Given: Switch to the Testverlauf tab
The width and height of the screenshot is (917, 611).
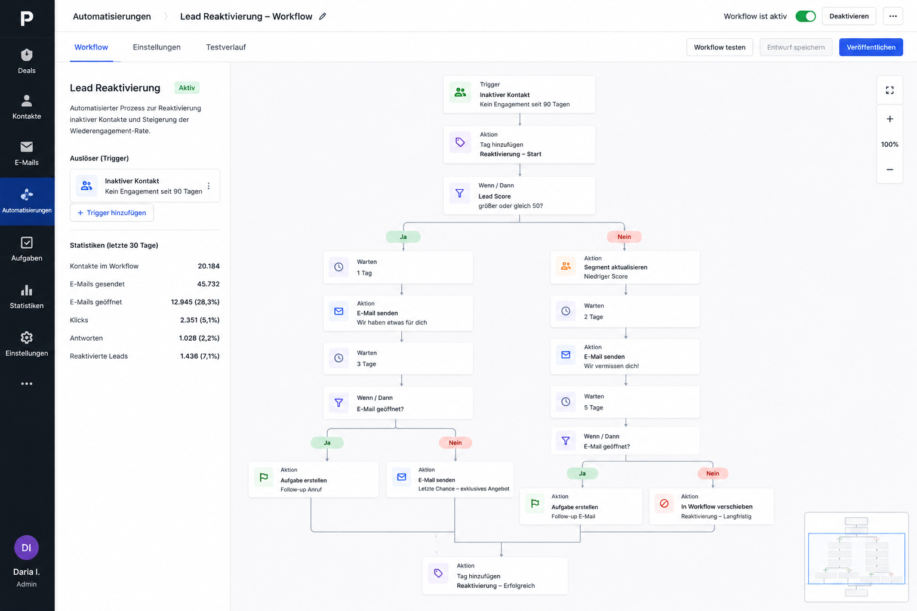Looking at the screenshot, I should pos(226,47).
